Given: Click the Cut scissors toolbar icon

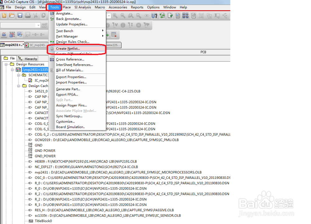Looking at the screenshot, I should click(x=35, y=16).
